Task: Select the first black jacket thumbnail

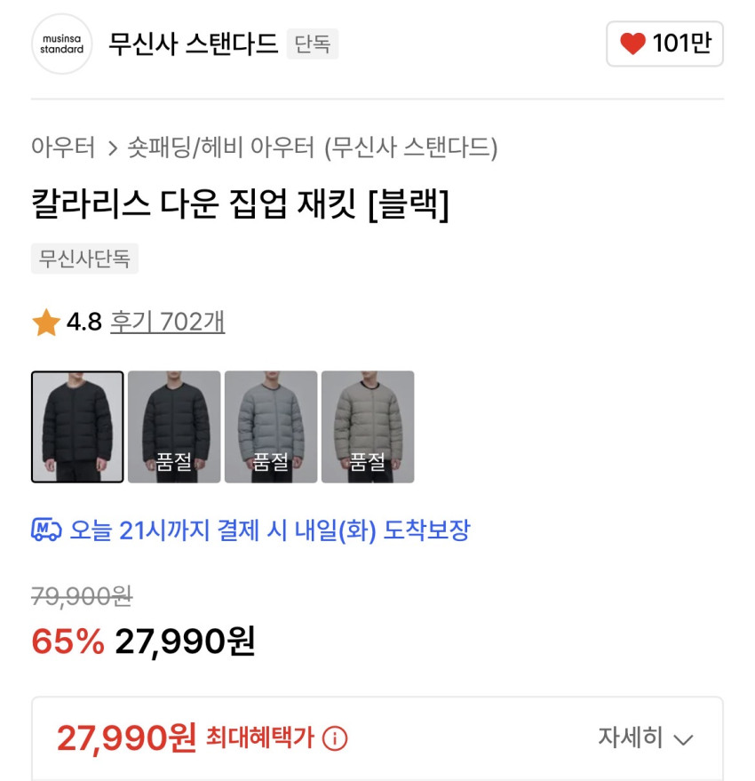Action: (77, 426)
